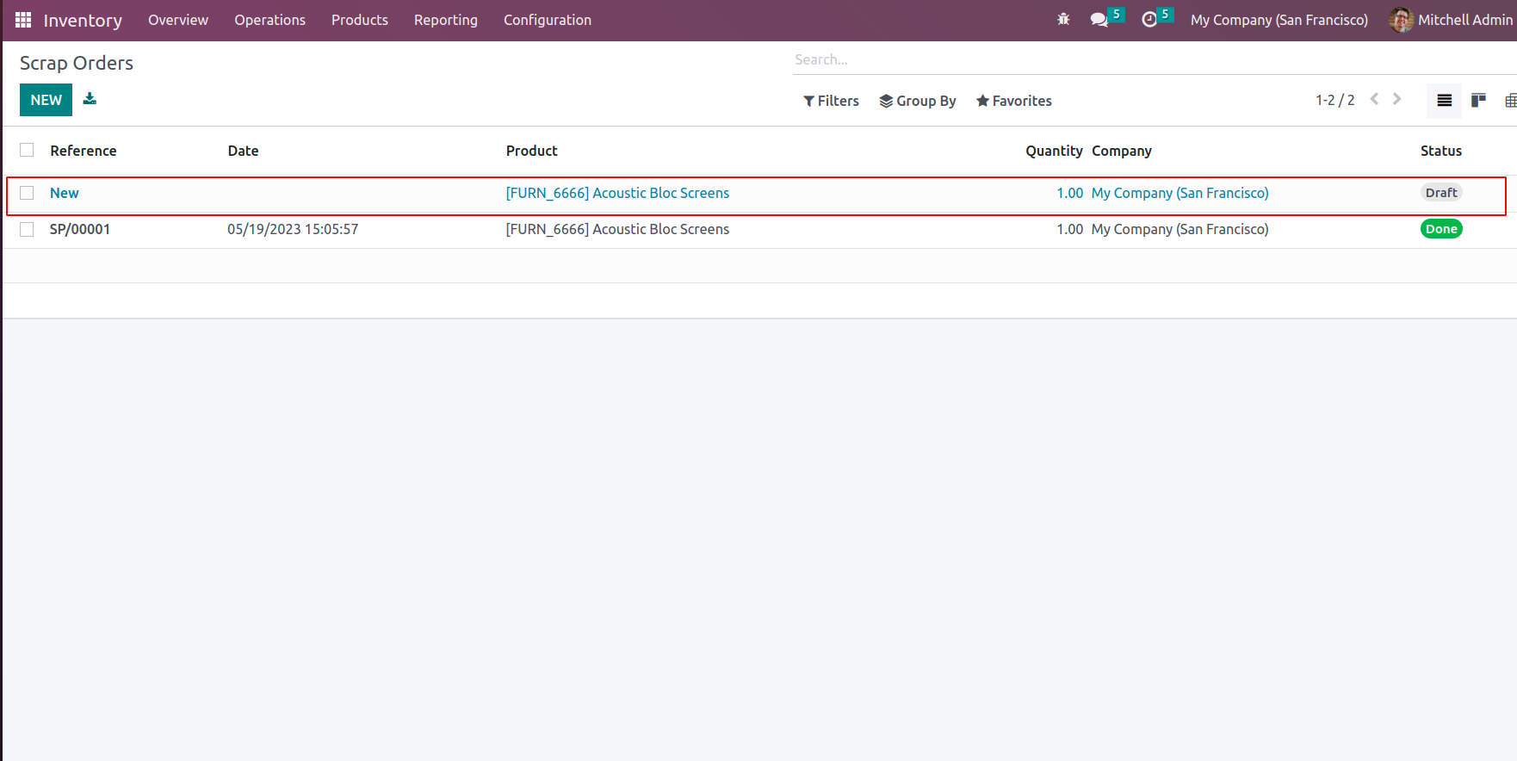The height and width of the screenshot is (761, 1517).
Task: Open the Operations menu
Action: [x=269, y=20]
